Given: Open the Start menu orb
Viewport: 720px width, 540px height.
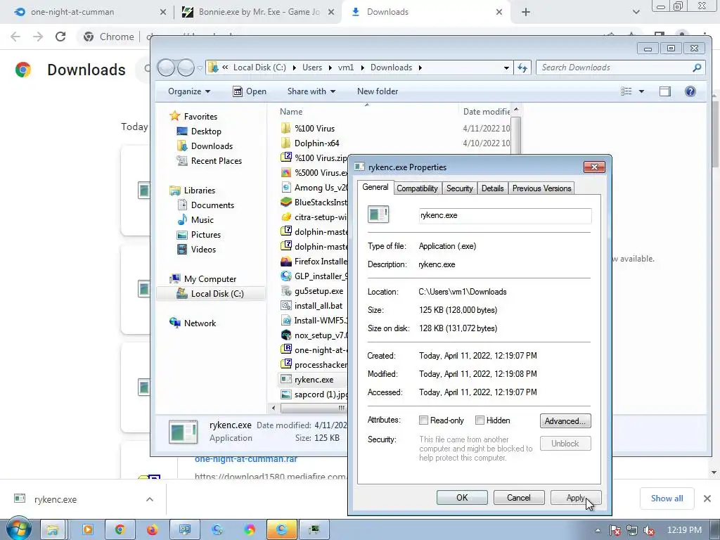Looking at the screenshot, I should coord(18,529).
